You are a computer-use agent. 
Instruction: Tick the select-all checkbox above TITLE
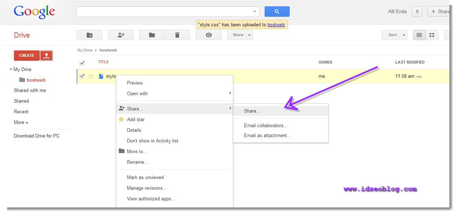pos(82,63)
